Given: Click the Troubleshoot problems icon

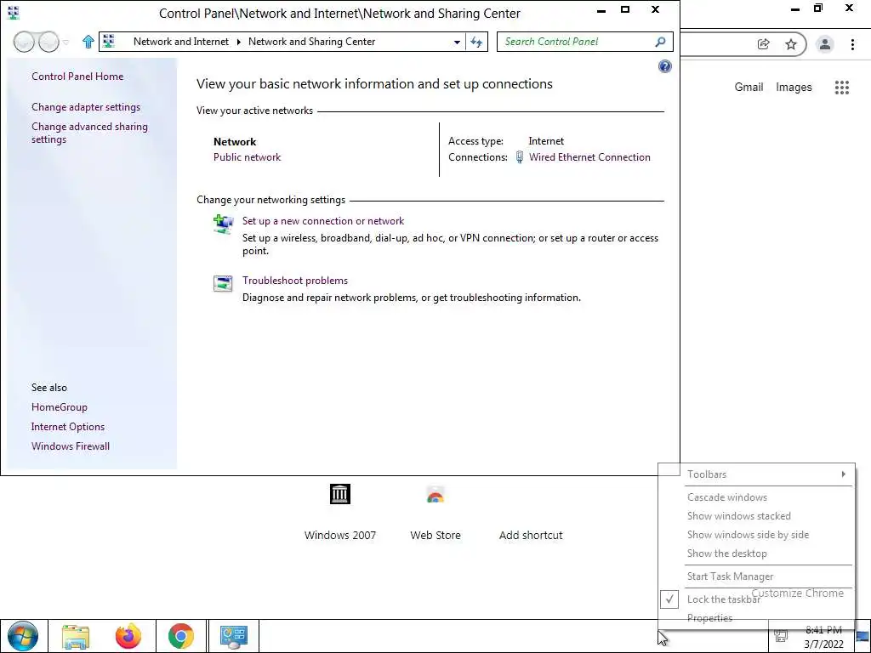Looking at the screenshot, I should pos(224,283).
